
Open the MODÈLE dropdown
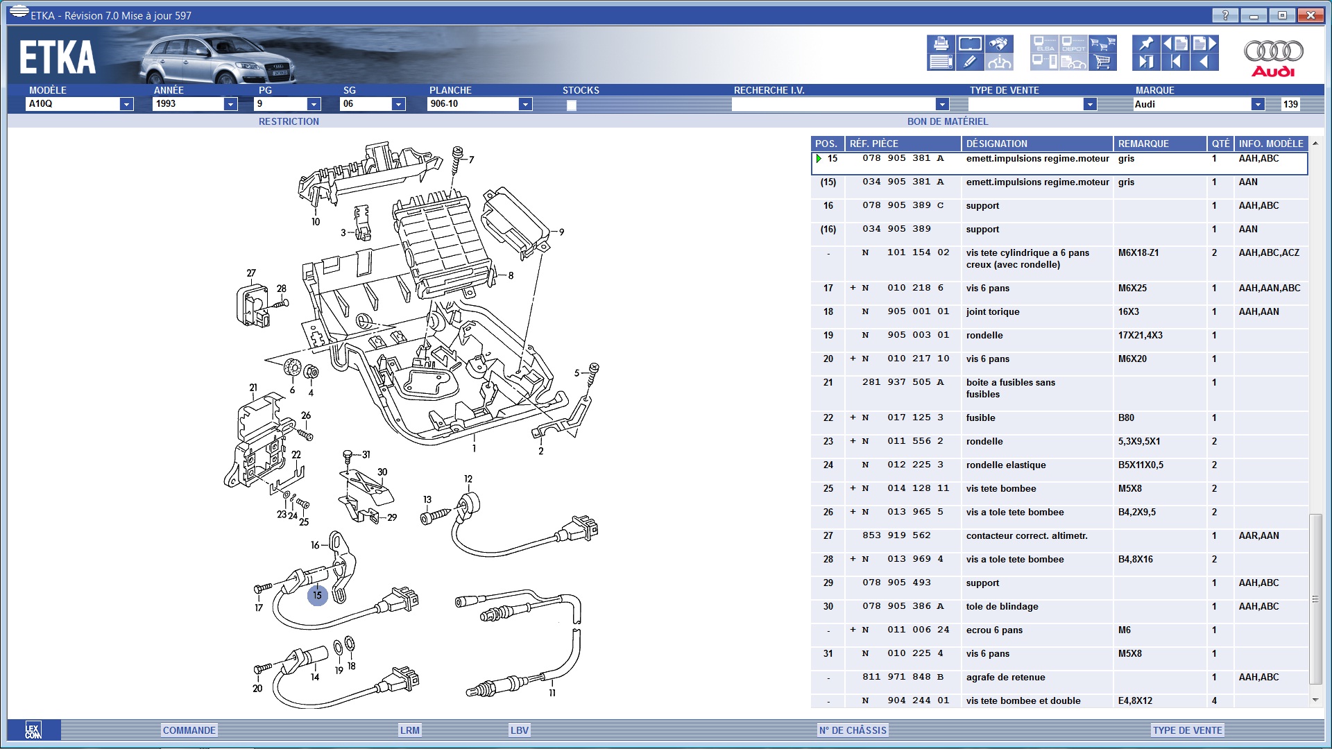(x=126, y=104)
